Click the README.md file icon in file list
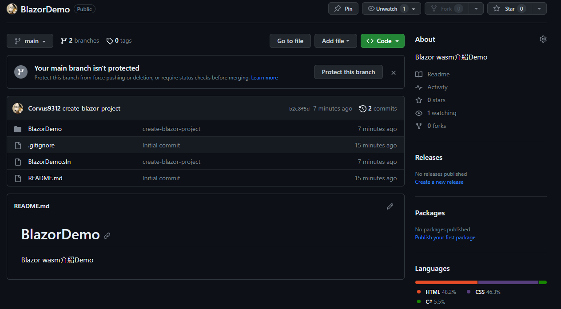This screenshot has width=561, height=309. pyautogui.click(x=18, y=178)
